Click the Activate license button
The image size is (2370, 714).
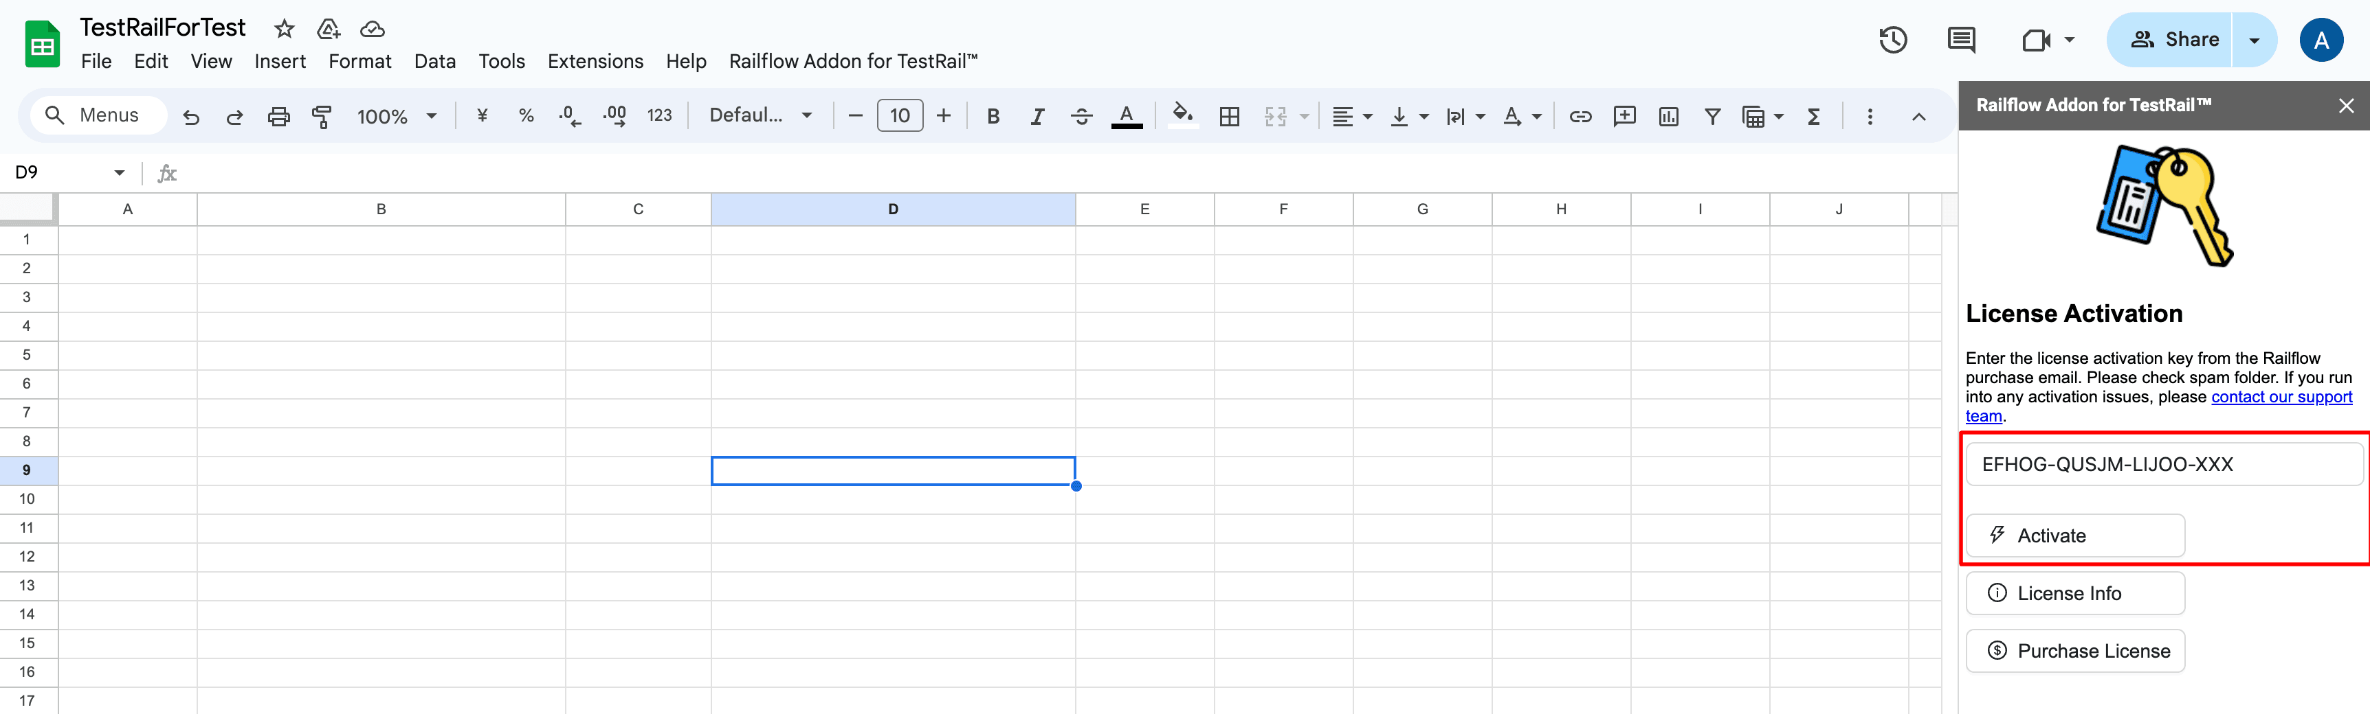[x=2074, y=535]
